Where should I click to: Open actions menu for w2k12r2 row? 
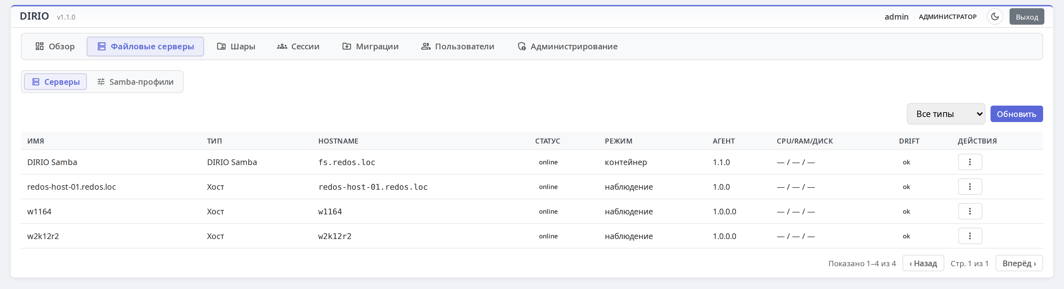[970, 236]
